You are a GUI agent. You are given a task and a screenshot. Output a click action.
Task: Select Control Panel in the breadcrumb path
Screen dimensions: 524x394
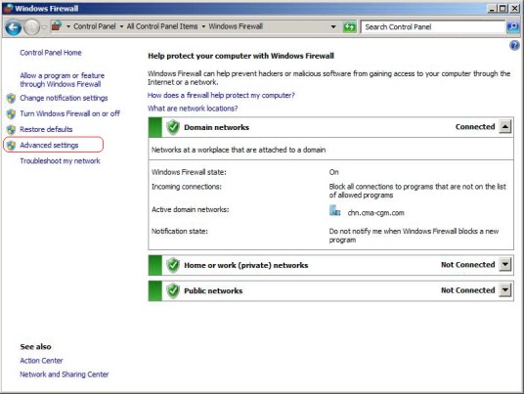(x=95, y=26)
